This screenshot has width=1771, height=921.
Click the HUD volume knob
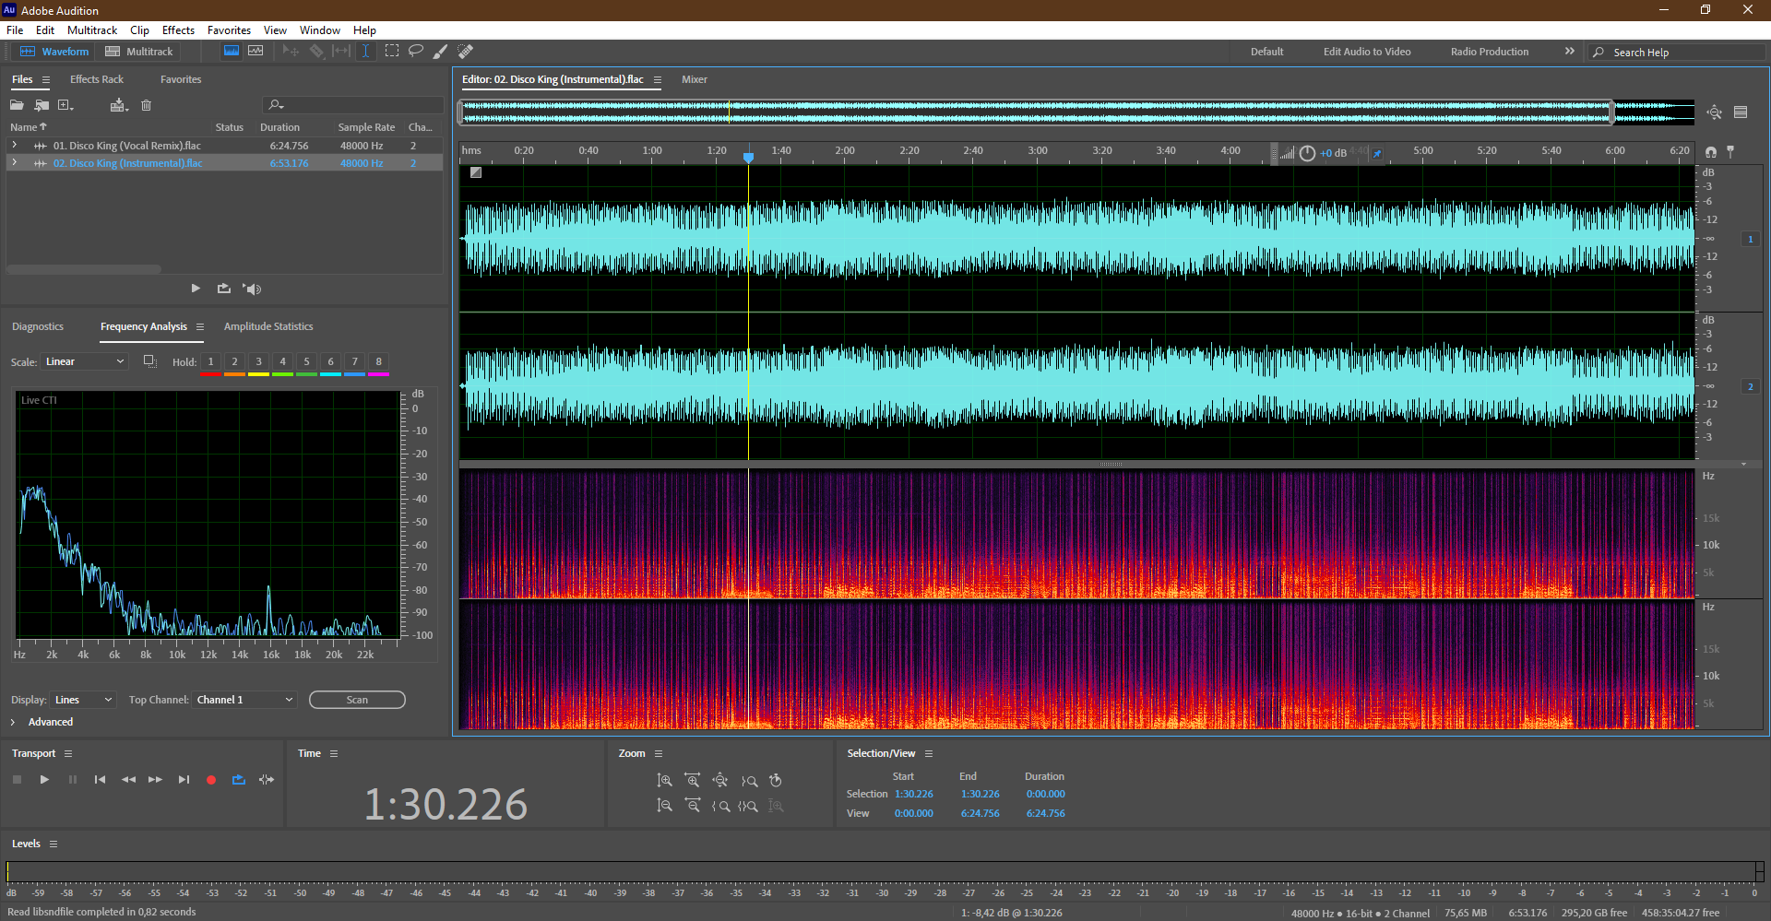[1307, 153]
